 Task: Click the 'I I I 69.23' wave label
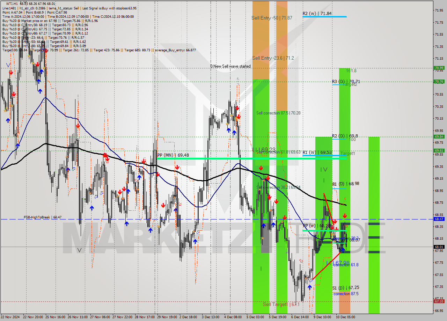pyautogui.click(x=264, y=149)
